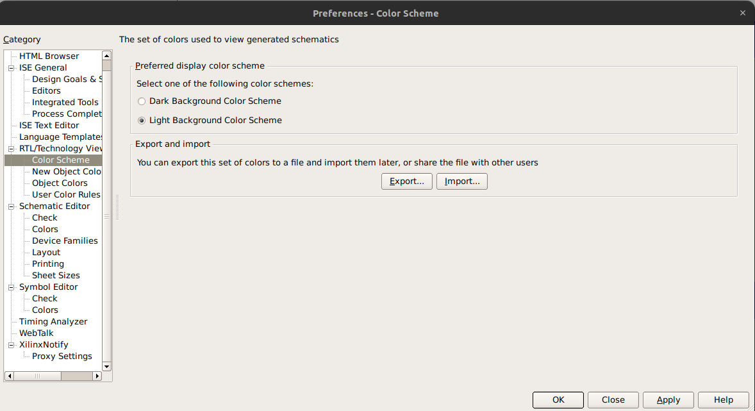The height and width of the screenshot is (411, 755).
Task: Select Dark Background Color Scheme radio button
Action: pos(142,101)
